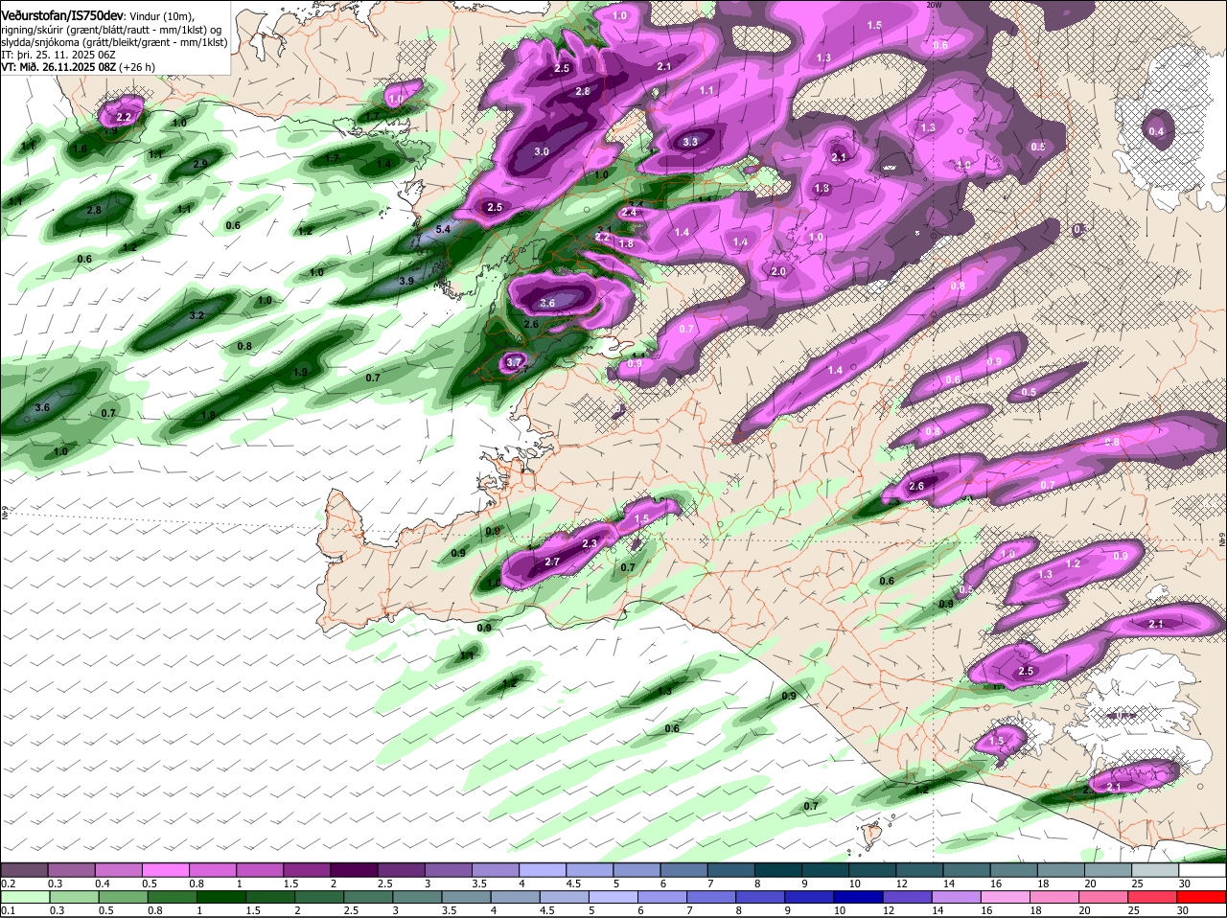Click the 2.3 snow value label

[590, 543]
